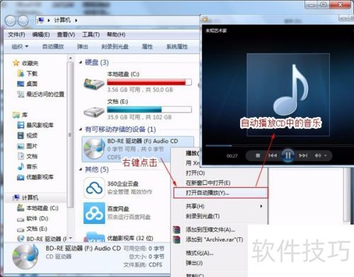Open 暴风影视库 library
Image resolution: width=354 pixels, height=277 pixels.
click(35, 125)
